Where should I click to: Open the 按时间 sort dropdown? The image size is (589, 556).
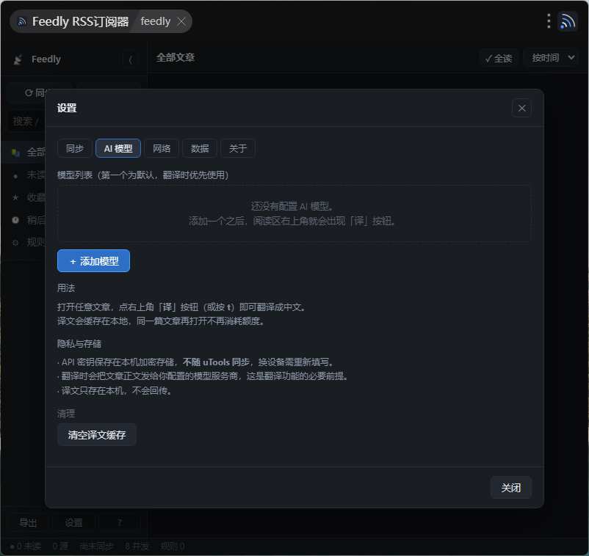pyautogui.click(x=551, y=58)
